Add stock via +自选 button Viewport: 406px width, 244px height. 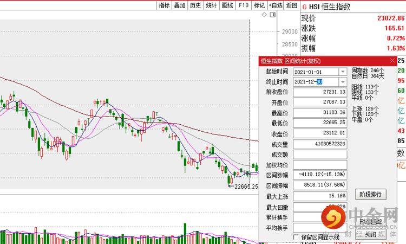tap(276, 5)
